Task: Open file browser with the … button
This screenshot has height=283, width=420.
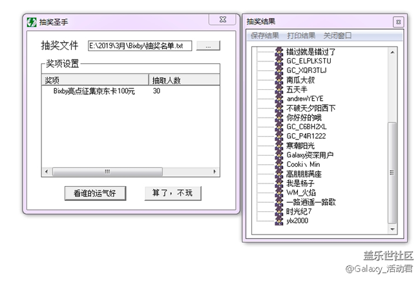Action: pyautogui.click(x=208, y=46)
